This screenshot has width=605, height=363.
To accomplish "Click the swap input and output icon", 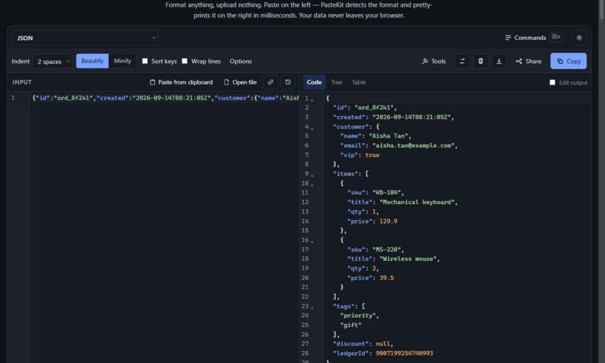I will pyautogui.click(x=462, y=61).
